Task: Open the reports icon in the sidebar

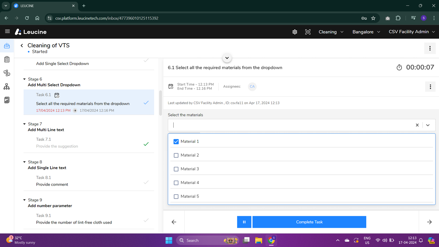Action: (x=7, y=100)
